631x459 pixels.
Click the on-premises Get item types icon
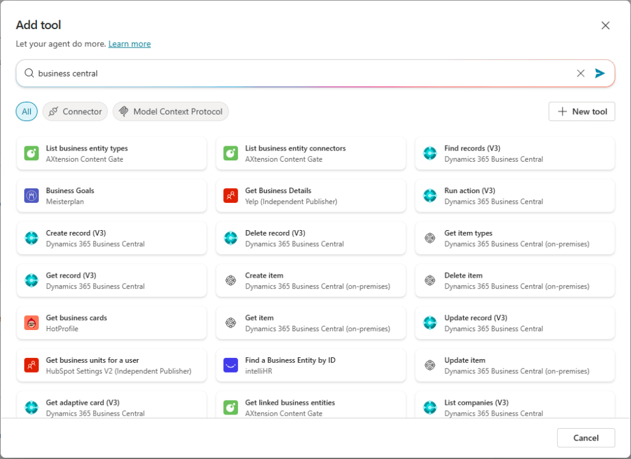430,238
